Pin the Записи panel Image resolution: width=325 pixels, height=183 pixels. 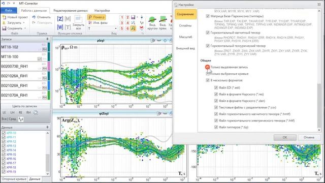(47, 39)
